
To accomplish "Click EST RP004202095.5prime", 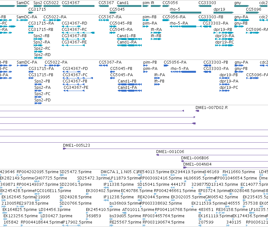I will [x=37, y=172].
